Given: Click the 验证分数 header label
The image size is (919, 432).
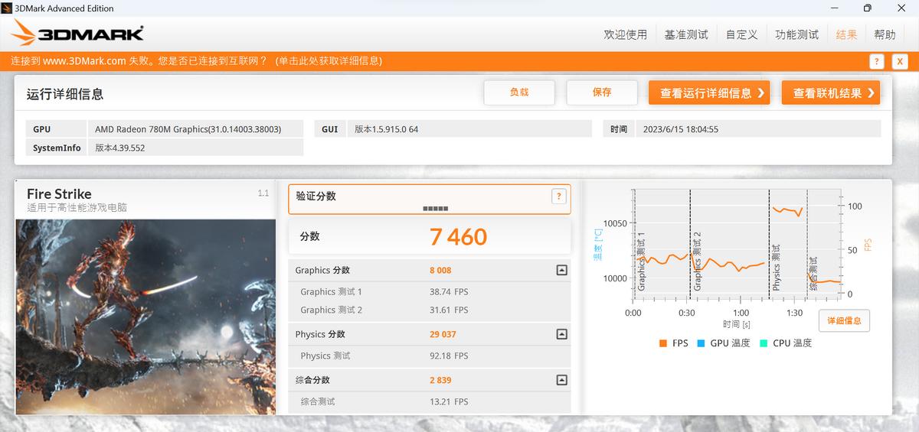Looking at the screenshot, I should 316,196.
